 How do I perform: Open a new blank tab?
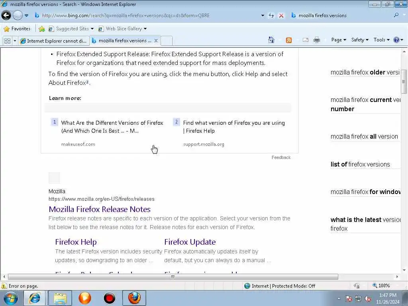pyautogui.click(x=167, y=41)
